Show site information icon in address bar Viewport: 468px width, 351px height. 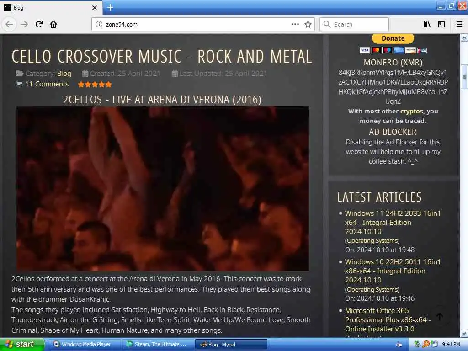coord(99,24)
